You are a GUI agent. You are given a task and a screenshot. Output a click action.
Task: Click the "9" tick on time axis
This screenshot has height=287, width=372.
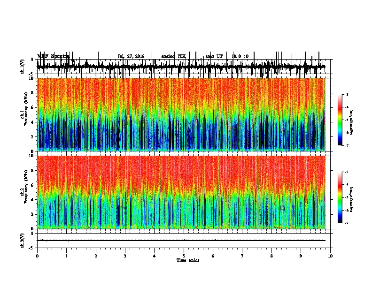(x=301, y=256)
